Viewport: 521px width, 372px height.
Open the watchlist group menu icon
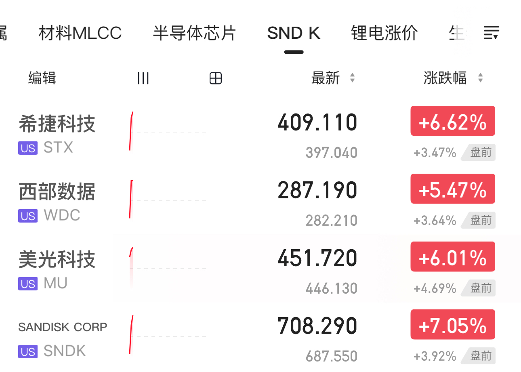tap(491, 32)
